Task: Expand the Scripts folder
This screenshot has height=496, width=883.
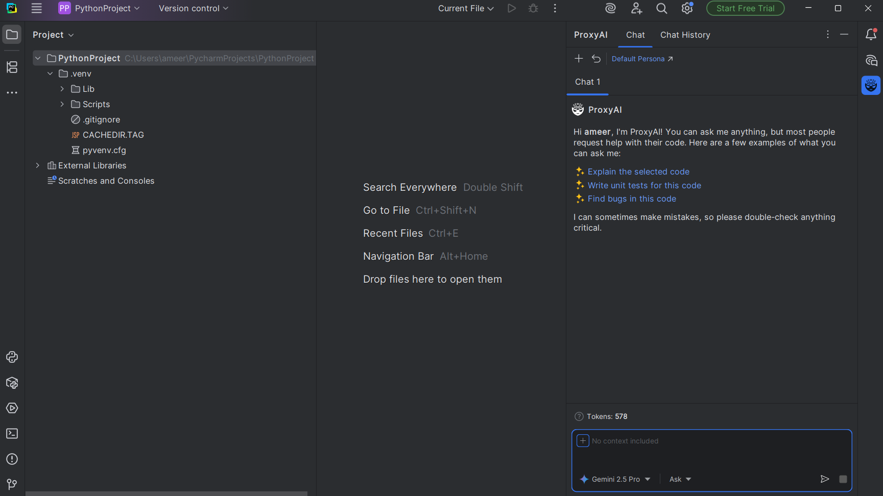Action: click(x=62, y=104)
